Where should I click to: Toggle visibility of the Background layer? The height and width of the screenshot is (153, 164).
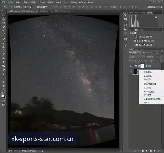[131, 72]
